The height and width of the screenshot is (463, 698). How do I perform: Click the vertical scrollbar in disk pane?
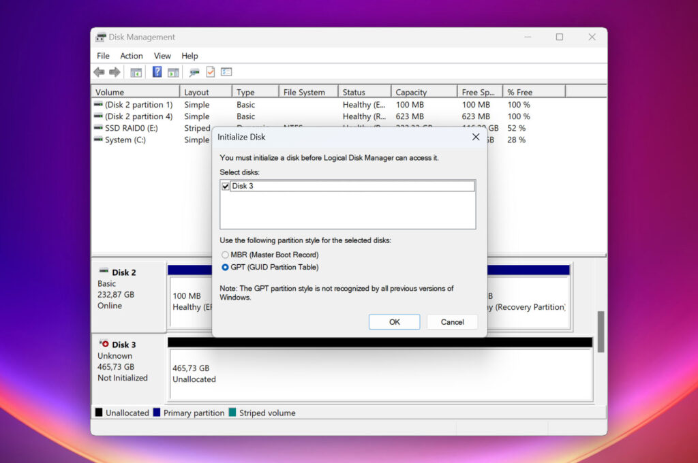601,332
